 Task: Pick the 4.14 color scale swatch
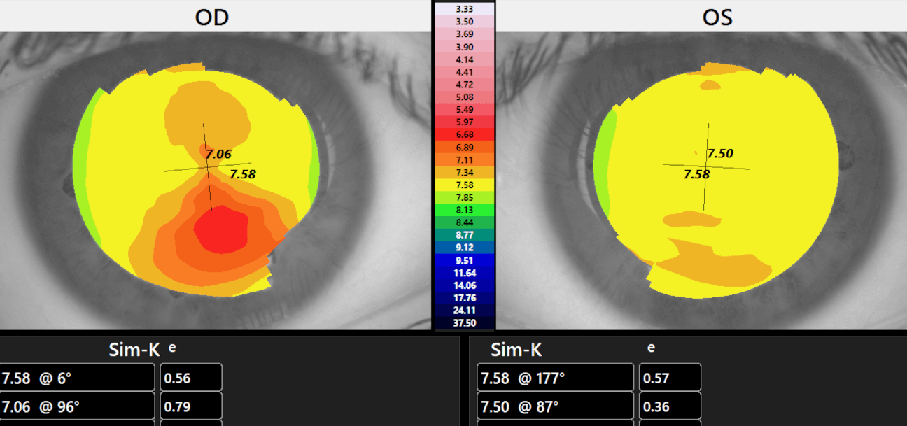click(x=464, y=59)
